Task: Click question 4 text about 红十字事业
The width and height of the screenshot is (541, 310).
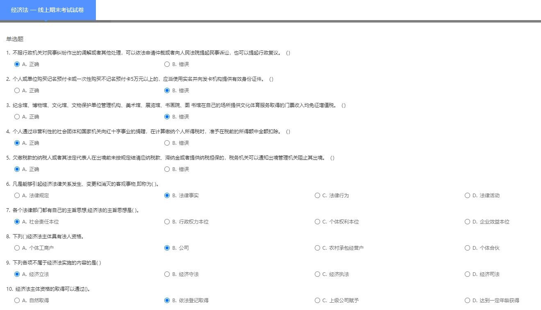Action: point(148,132)
